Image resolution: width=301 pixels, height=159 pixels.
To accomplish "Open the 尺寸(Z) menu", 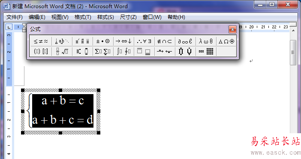I will (128, 17).
